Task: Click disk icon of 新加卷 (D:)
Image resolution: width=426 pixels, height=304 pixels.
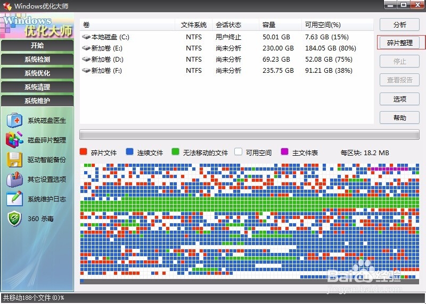Action: (86, 59)
